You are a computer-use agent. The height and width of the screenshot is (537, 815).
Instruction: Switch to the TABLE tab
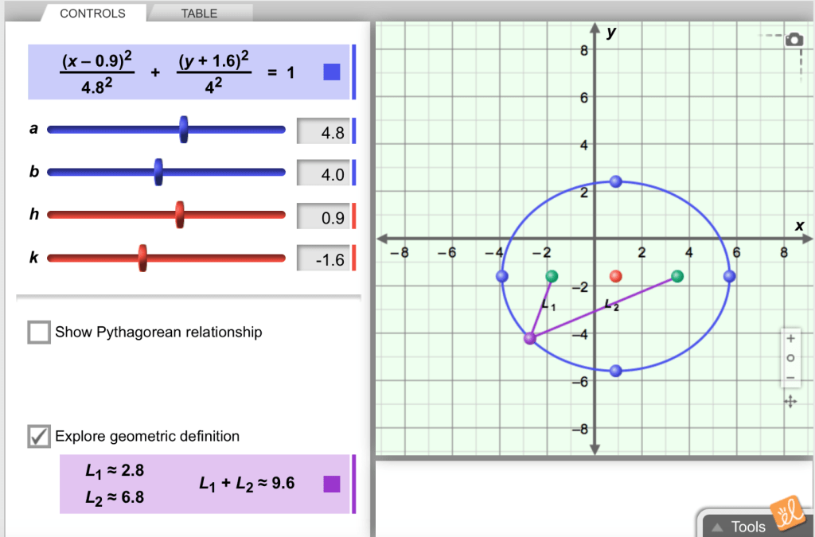click(x=199, y=14)
